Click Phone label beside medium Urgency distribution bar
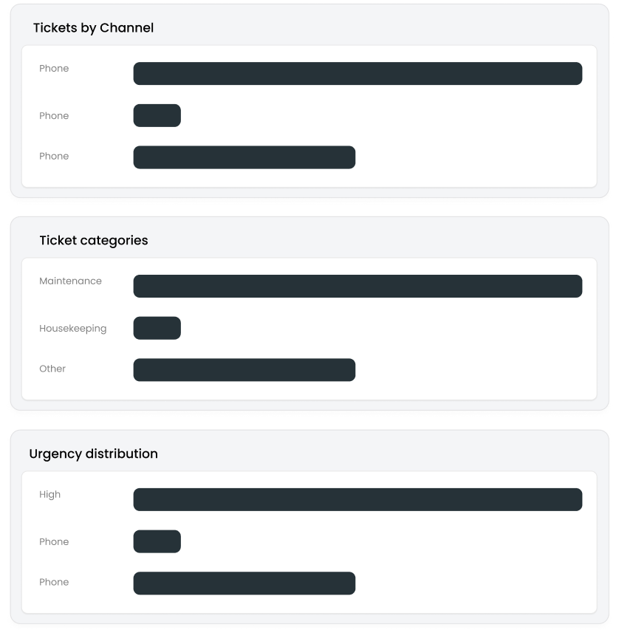Screen dimensions: 619x630 coord(54,583)
